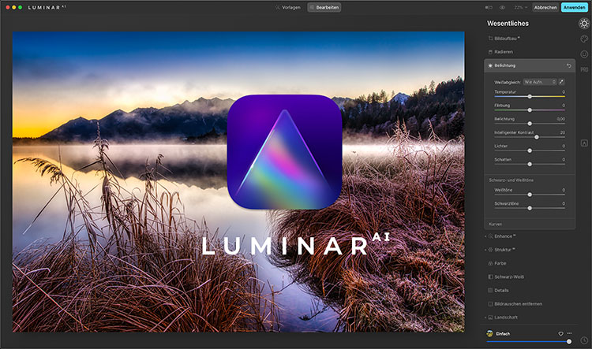The width and height of the screenshot is (592, 349).
Task: Open the PRO tools tab
Action: (x=584, y=70)
